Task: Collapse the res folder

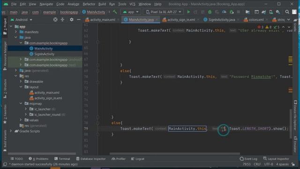Action: (x=16, y=76)
